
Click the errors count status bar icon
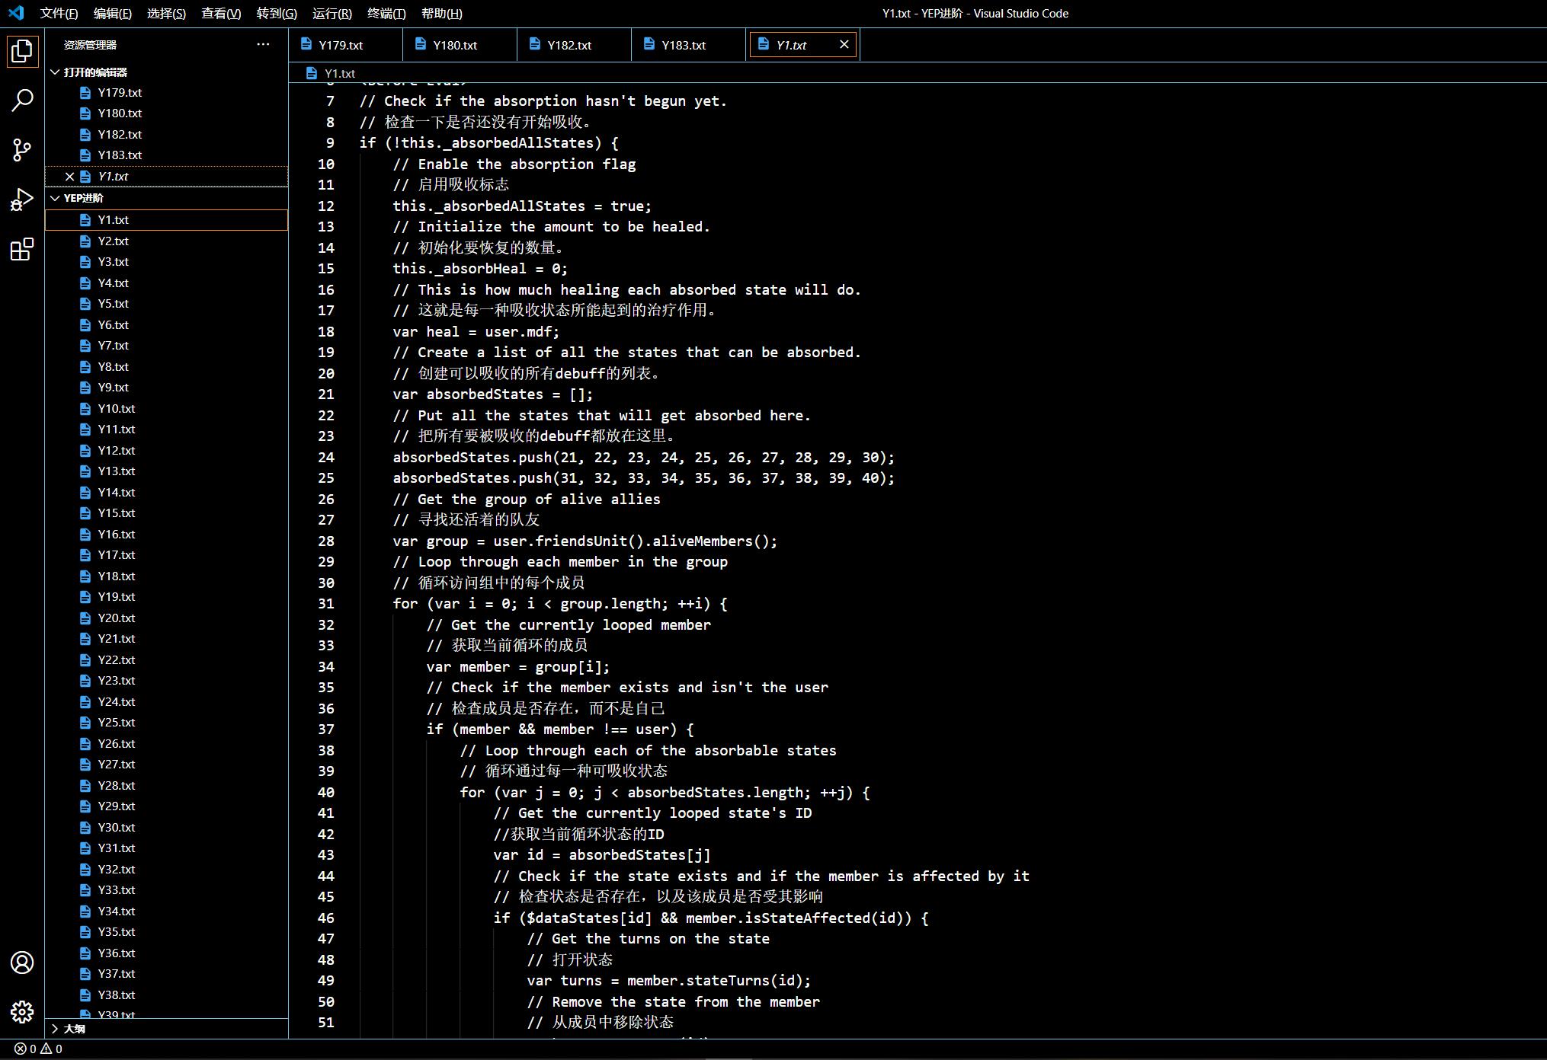click(26, 1049)
